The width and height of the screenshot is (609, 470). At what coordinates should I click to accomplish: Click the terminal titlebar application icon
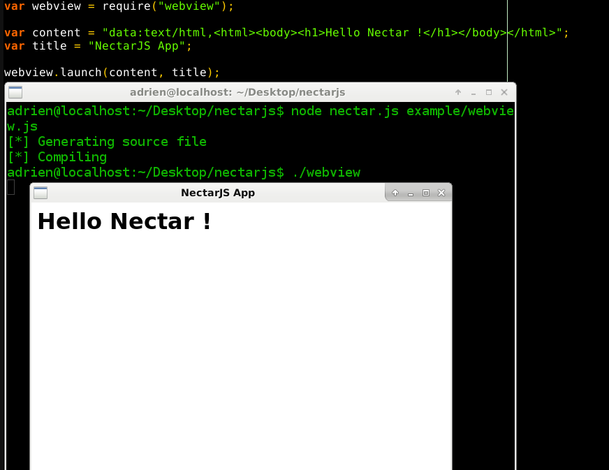click(15, 91)
